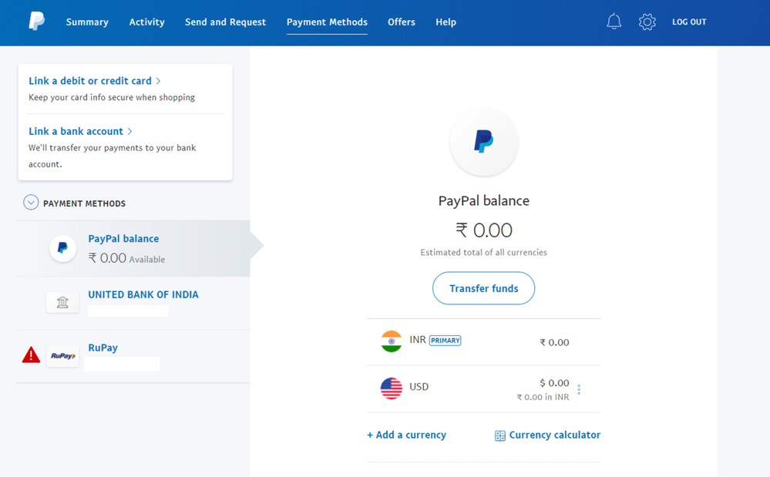Click Link a debit or credit card
The image size is (770, 477).
coord(90,81)
